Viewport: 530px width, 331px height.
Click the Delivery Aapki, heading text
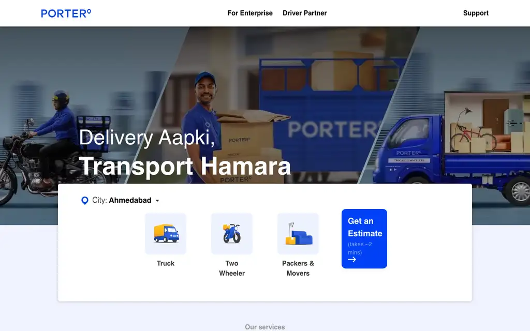(x=147, y=138)
